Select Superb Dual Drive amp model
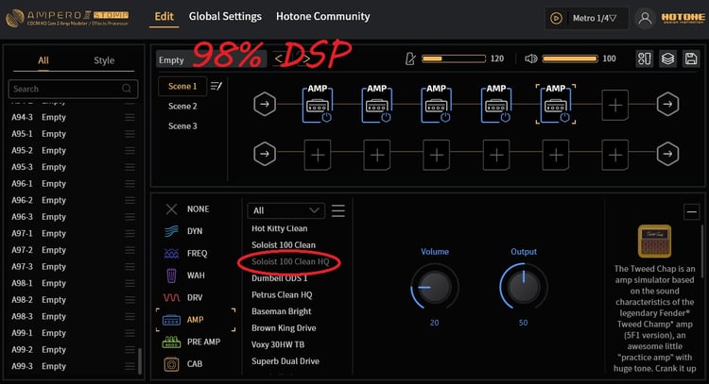Screen dimensions: 709x384 (285, 361)
